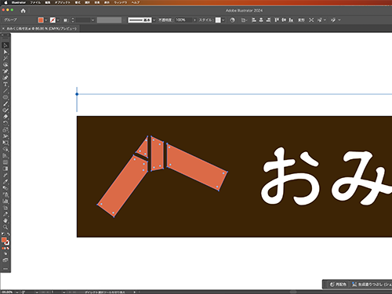392x294 pixels.
Task: Open the Home screen icon
Action: (x=23, y=11)
